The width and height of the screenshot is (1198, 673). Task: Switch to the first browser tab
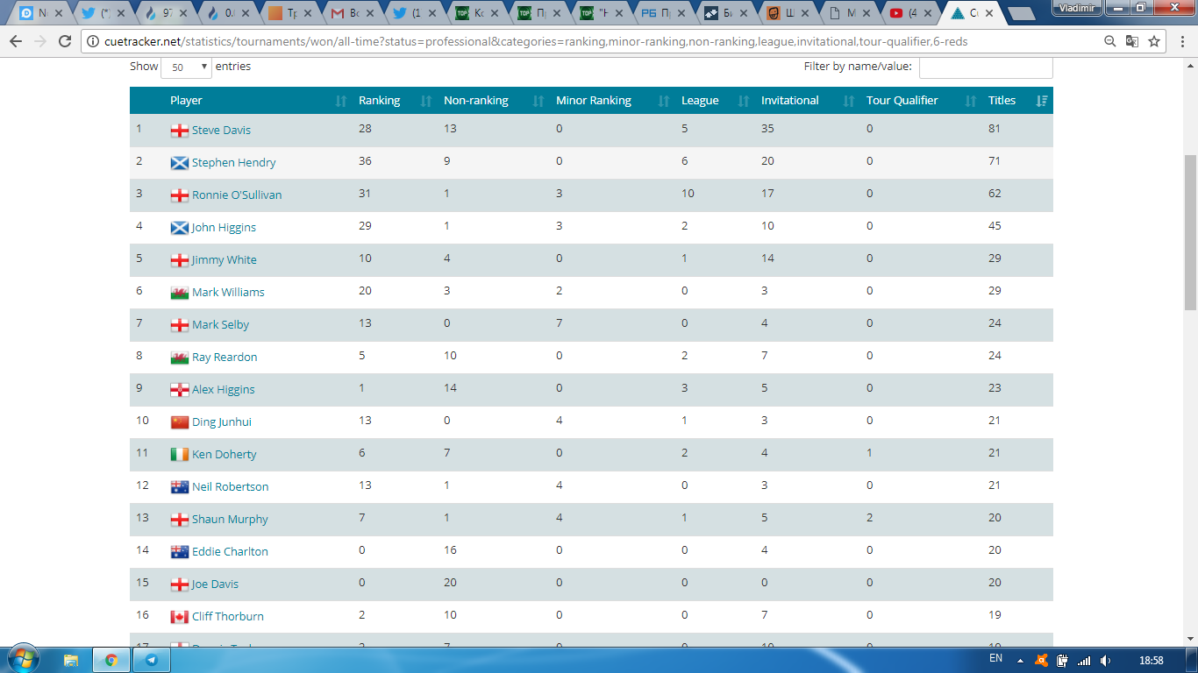coord(39,13)
